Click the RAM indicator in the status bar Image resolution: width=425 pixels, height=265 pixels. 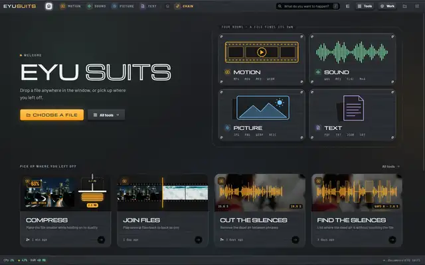38,260
